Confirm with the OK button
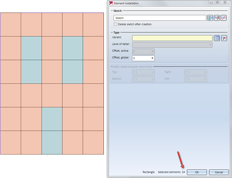Viewport: 232px width, 178px height. [197, 172]
